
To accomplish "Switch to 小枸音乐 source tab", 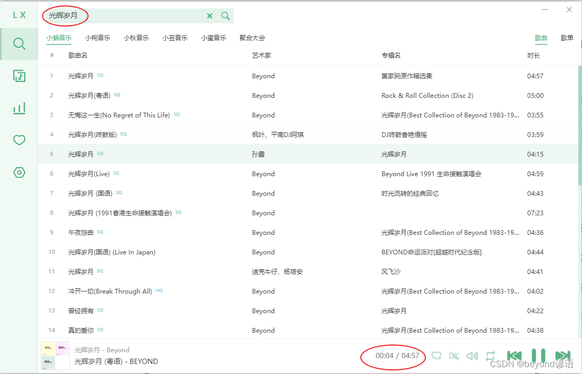I will [97, 38].
